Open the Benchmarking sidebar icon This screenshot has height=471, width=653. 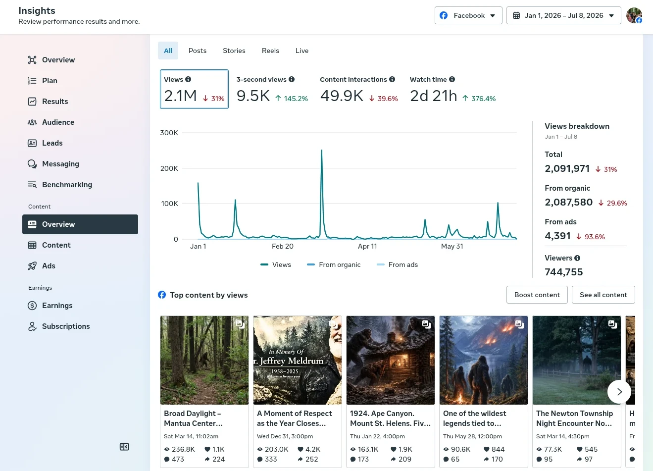(32, 185)
